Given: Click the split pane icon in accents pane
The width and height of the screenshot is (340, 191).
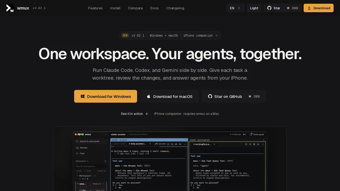Looking at the screenshot, I should [x=168, y=144].
